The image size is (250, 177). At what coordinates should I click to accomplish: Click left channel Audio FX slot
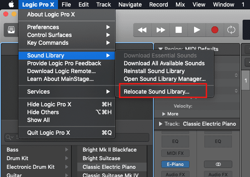pyautogui.click(x=175, y=174)
